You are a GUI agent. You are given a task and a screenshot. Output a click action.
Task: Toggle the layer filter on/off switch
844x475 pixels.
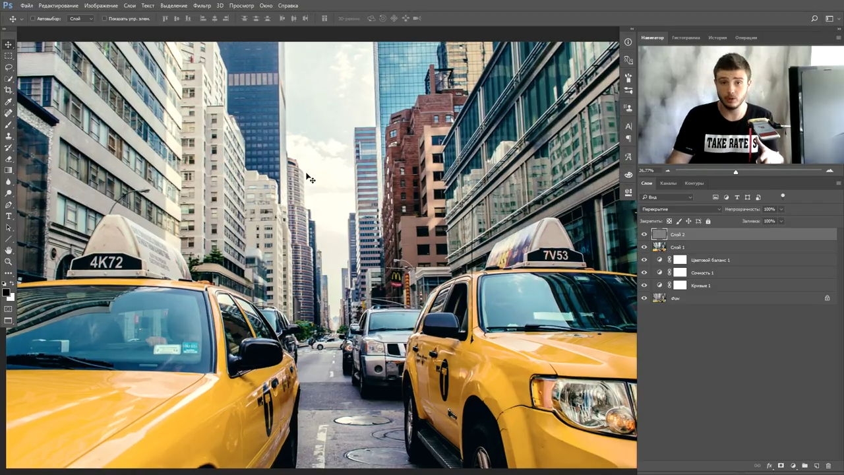click(x=783, y=196)
